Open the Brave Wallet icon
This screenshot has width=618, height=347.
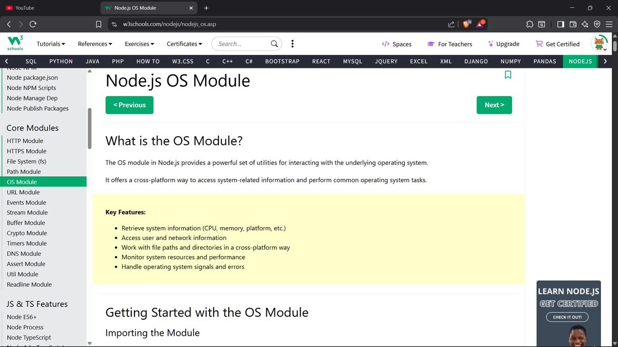pyautogui.click(x=573, y=24)
